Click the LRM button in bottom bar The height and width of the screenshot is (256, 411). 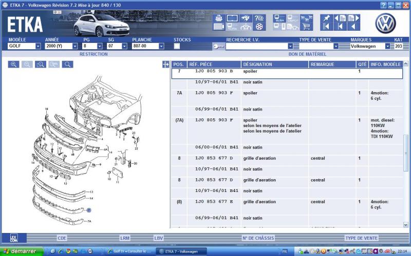point(125,238)
